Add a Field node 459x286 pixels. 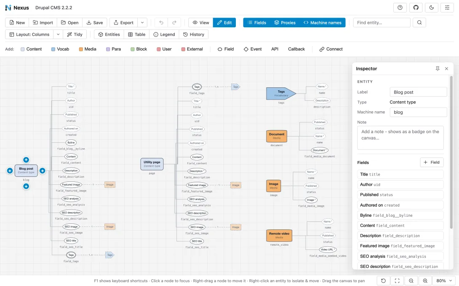pos(226,49)
